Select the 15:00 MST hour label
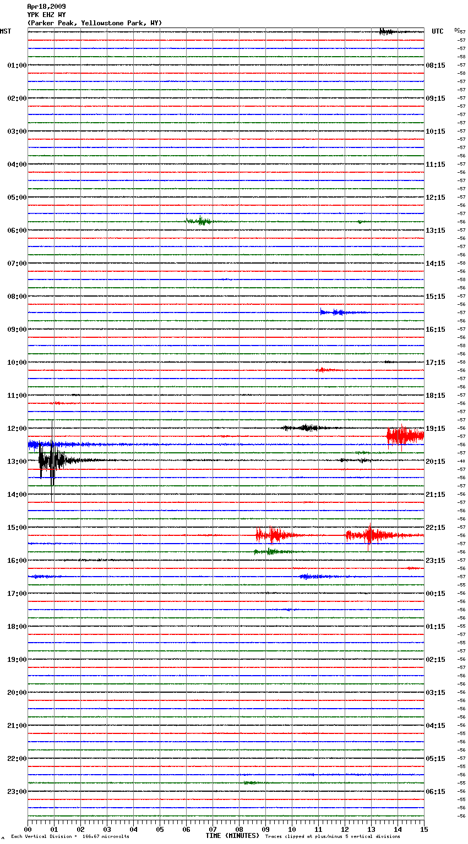The image size is (468, 844). click(x=17, y=528)
